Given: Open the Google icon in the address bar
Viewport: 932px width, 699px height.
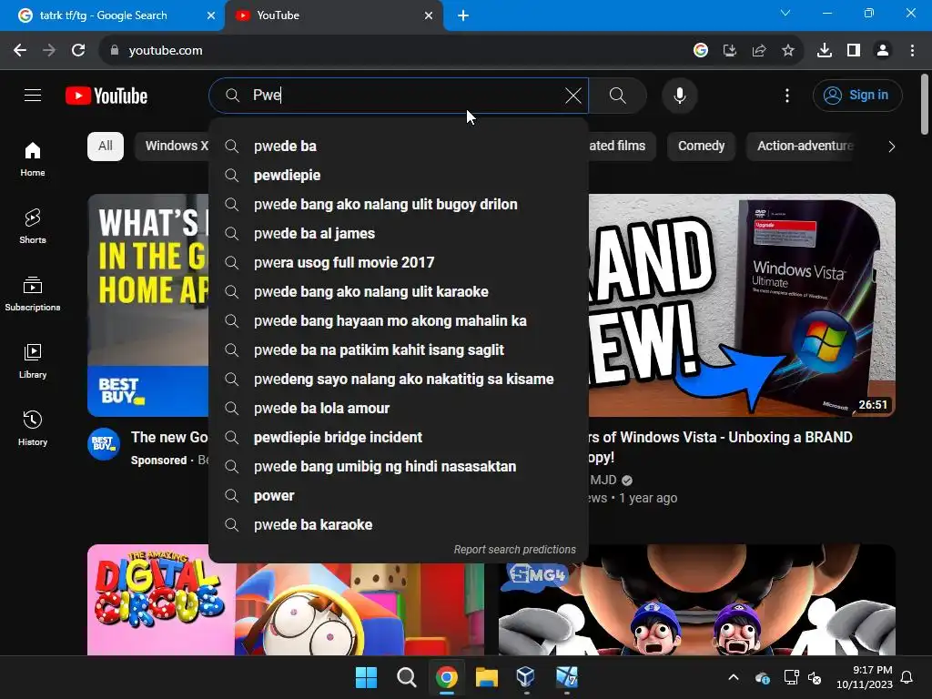Looking at the screenshot, I should click(x=700, y=51).
